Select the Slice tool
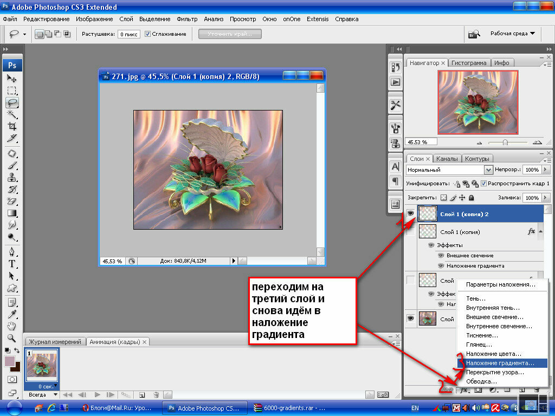 point(12,138)
